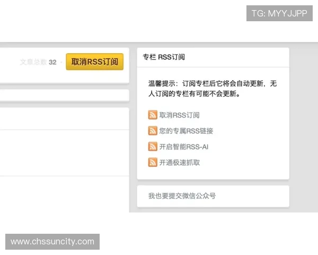Click the 专栏 RSS订阅 panel header

[x=164, y=57]
